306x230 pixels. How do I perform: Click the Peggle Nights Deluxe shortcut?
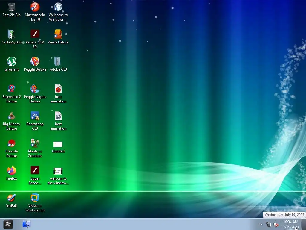[35, 93]
